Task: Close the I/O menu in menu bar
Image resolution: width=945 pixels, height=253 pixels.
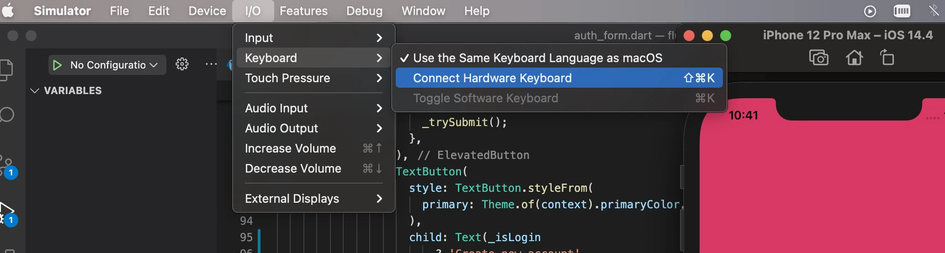Action: tap(253, 11)
